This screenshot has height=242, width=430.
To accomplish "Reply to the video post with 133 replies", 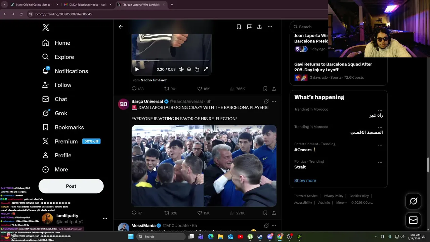I will point(138,89).
